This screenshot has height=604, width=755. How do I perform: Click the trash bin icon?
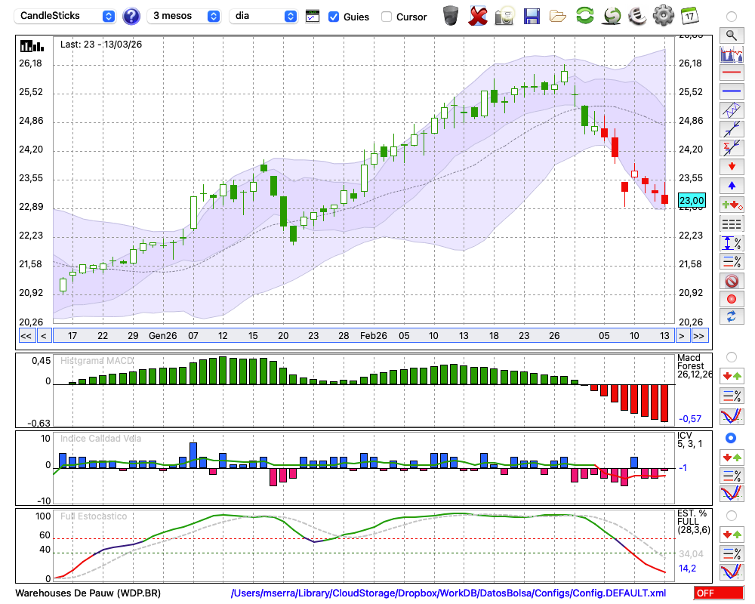[451, 16]
